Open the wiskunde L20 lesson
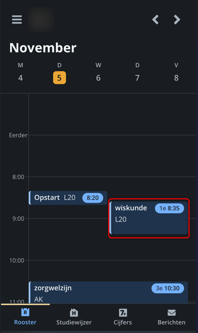The width and height of the screenshot is (198, 333). click(149, 218)
